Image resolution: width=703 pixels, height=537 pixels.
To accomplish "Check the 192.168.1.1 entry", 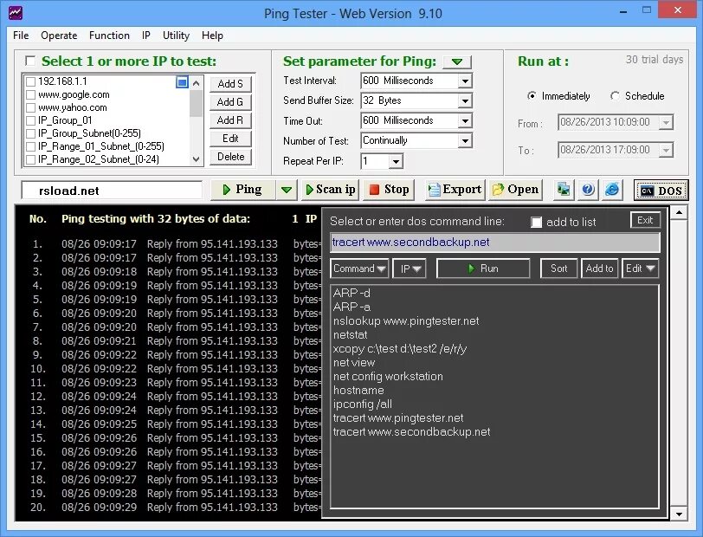I will [x=31, y=81].
